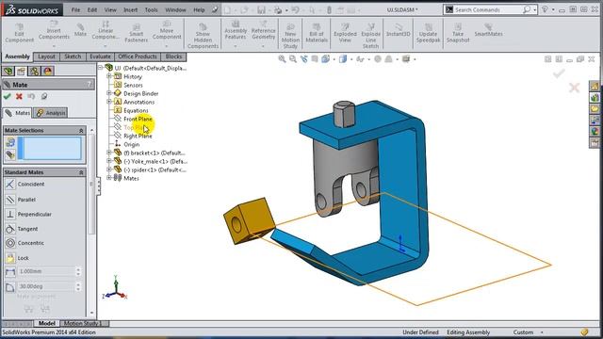
Task: Select Explode Line Sketch tool
Action: (x=370, y=36)
